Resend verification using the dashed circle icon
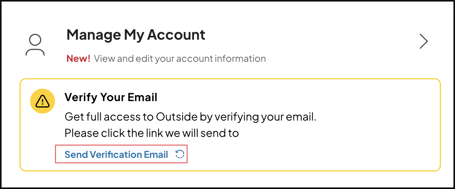 click(x=180, y=154)
